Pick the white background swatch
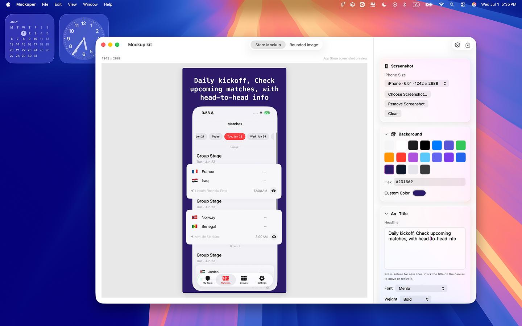This screenshot has width=522, height=326. [x=401, y=145]
